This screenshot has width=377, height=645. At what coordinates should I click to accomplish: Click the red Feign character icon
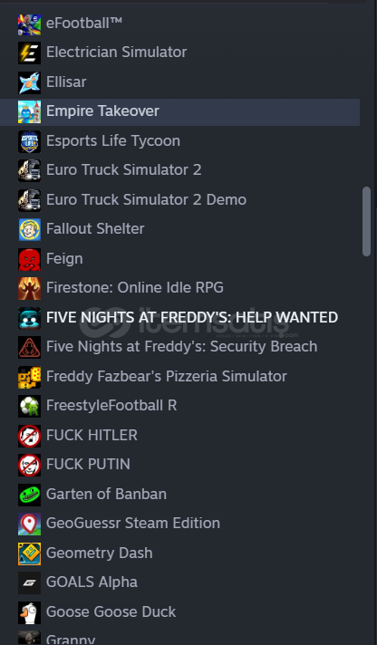(x=29, y=259)
